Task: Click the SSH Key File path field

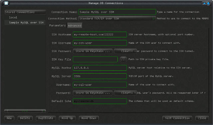Action: click(x=96, y=59)
